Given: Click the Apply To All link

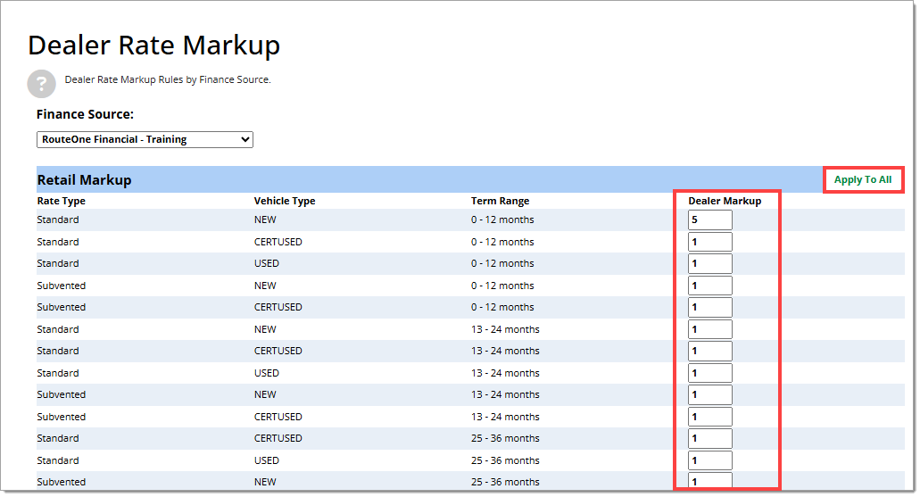Looking at the screenshot, I should [862, 180].
